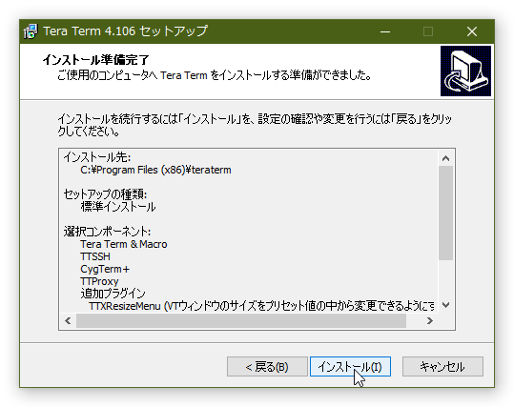Close the Tera Term setup window

pyautogui.click(x=472, y=31)
